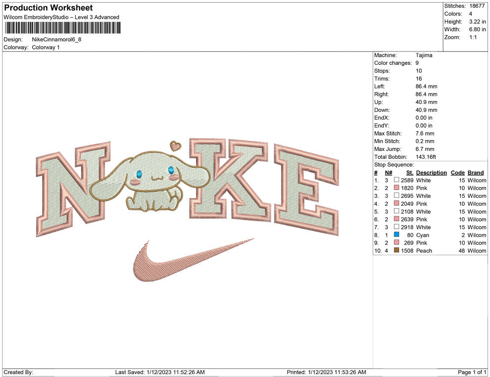Click the design name NikeCinnamorol6_8

click(x=56, y=40)
